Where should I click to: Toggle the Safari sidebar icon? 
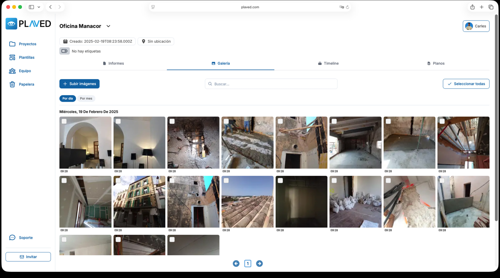coord(31,7)
